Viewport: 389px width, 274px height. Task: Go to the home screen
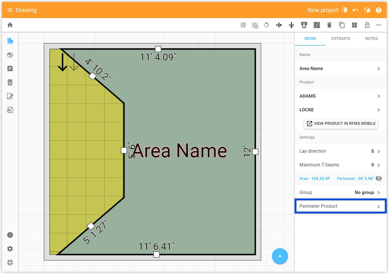(x=10, y=25)
